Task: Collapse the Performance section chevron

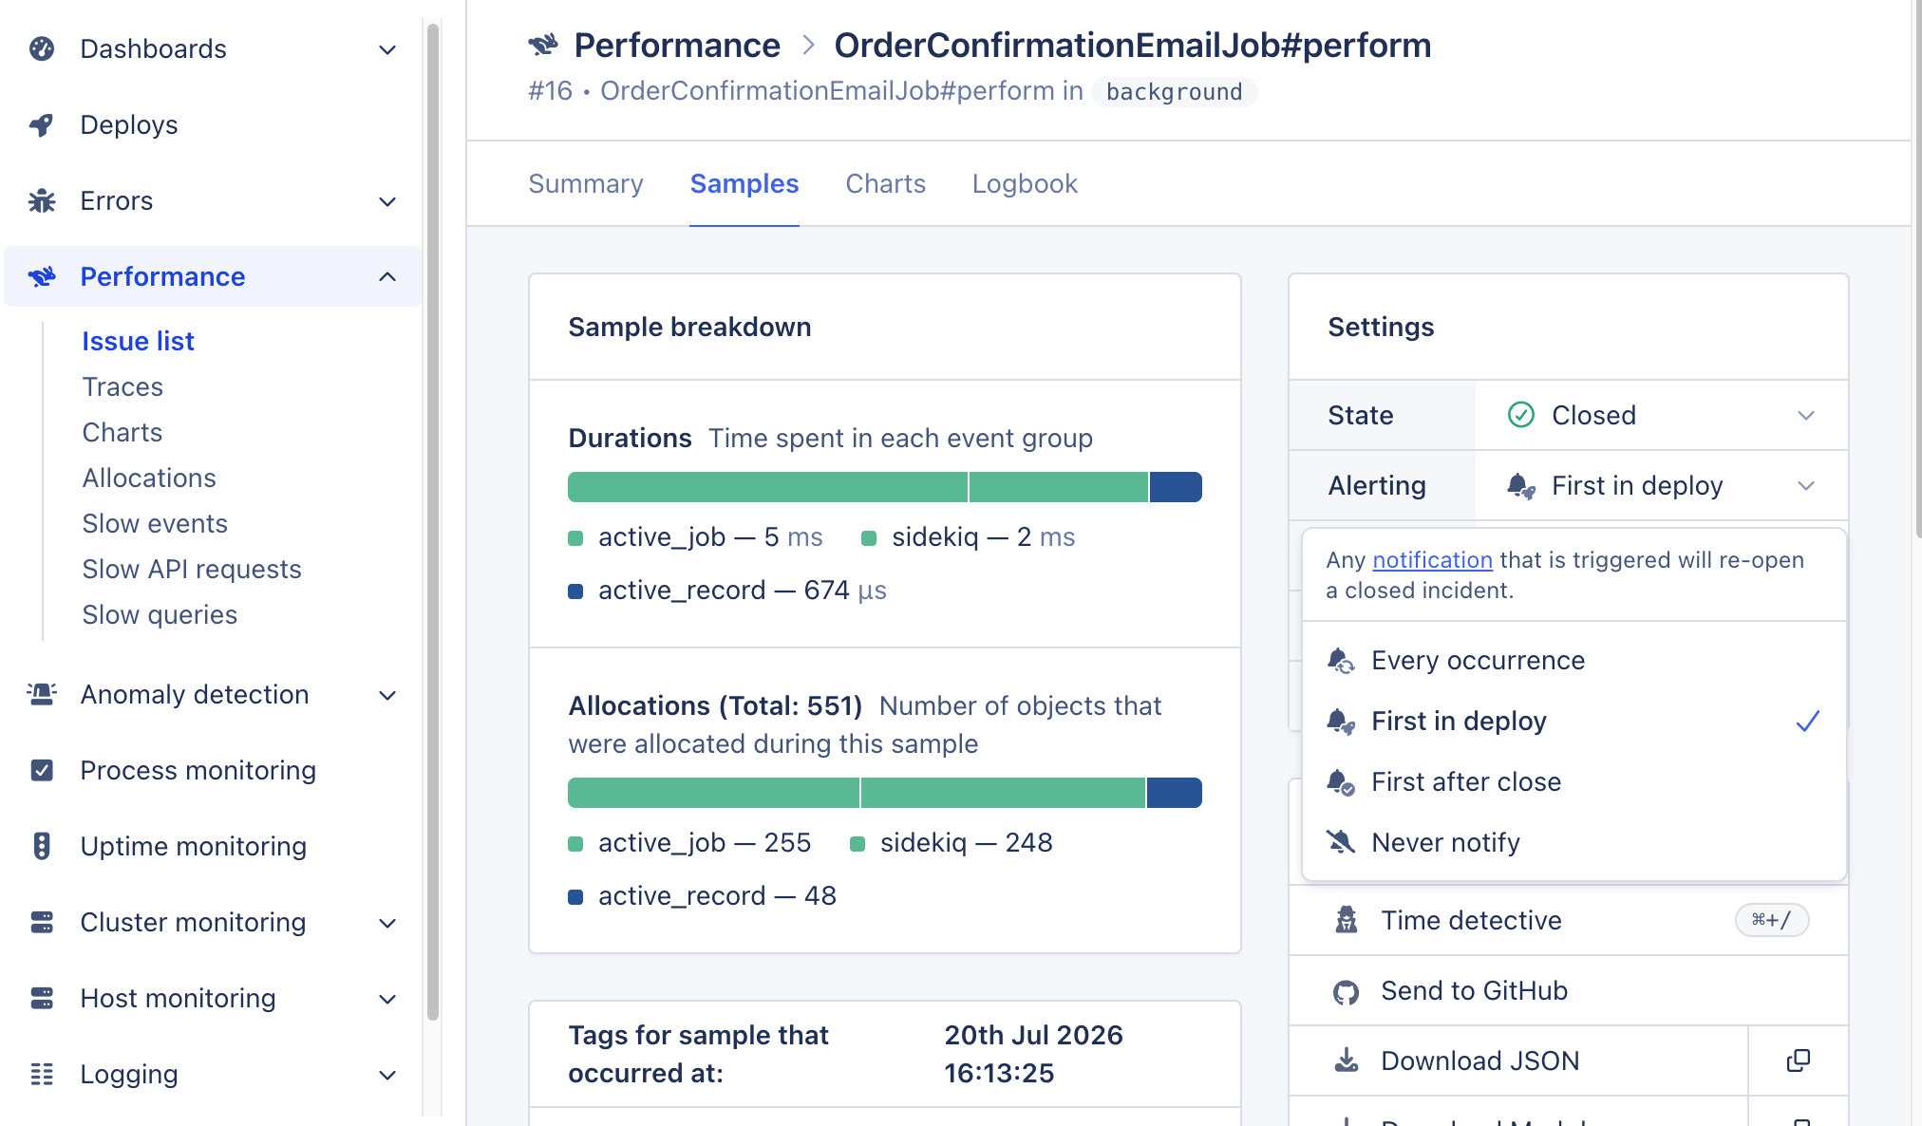Action: pyautogui.click(x=387, y=276)
